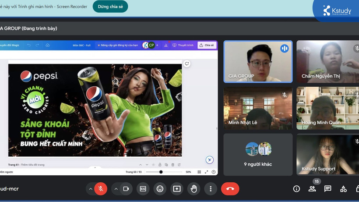Viewport: 359px width, 202px height.
Task: Click Thuyết trình present button in Canva
Action: pyautogui.click(x=183, y=45)
